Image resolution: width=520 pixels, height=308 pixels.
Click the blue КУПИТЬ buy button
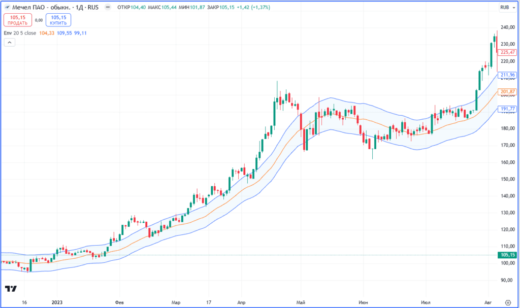(58, 20)
